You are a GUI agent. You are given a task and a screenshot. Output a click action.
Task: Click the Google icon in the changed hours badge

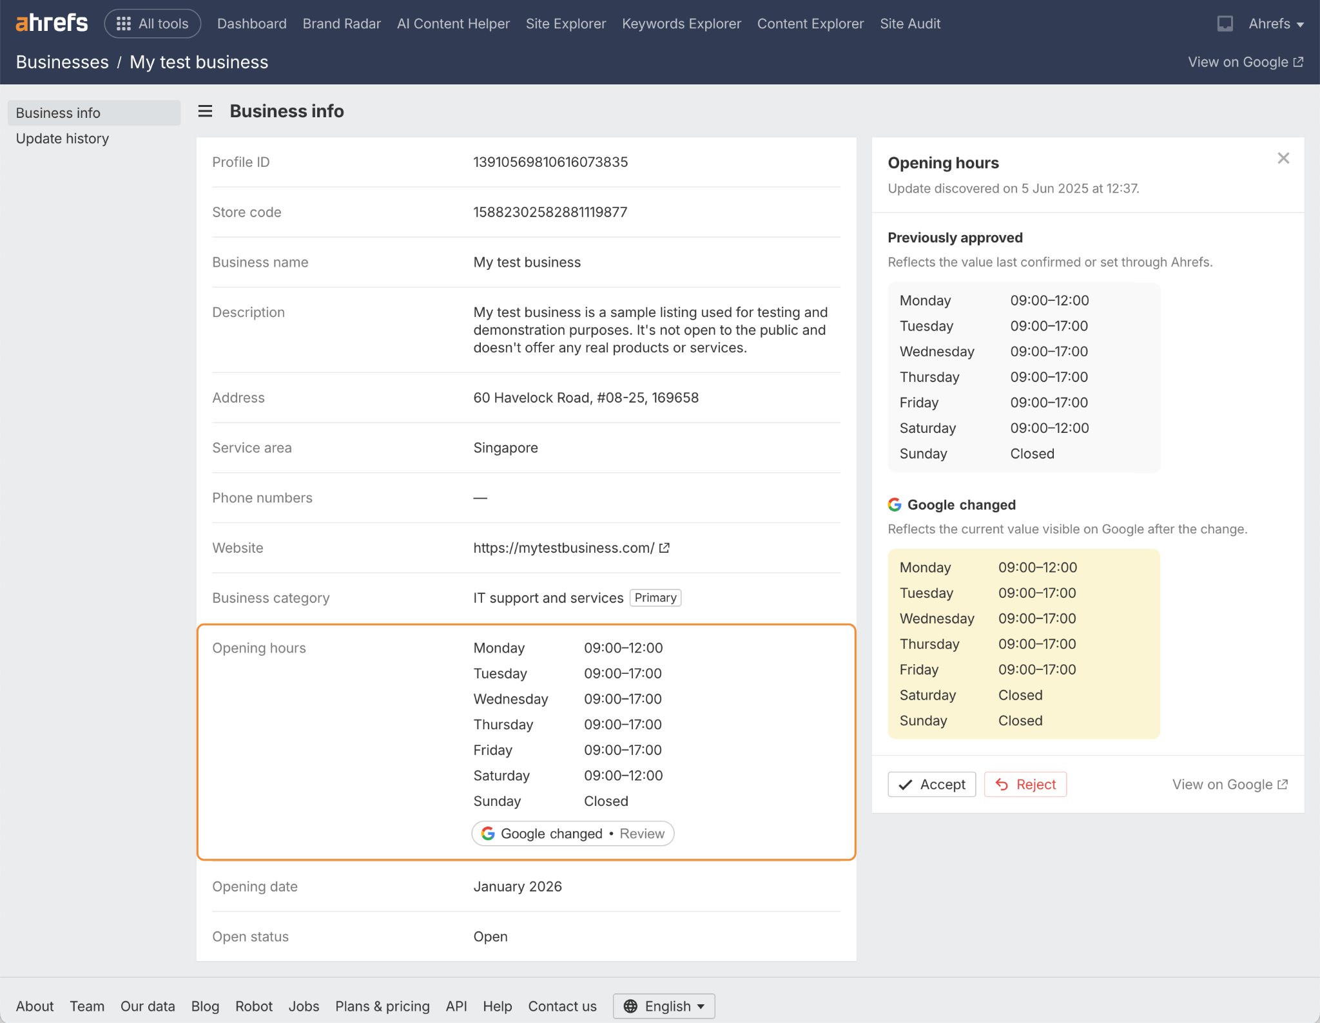point(488,833)
